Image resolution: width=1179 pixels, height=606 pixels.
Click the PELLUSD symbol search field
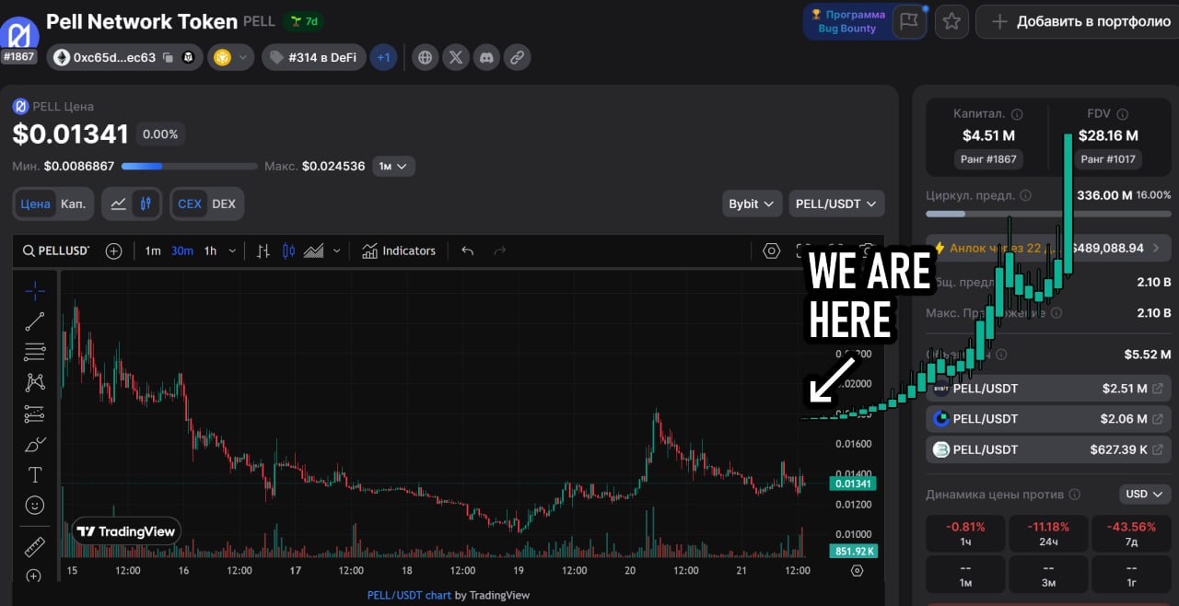click(56, 251)
